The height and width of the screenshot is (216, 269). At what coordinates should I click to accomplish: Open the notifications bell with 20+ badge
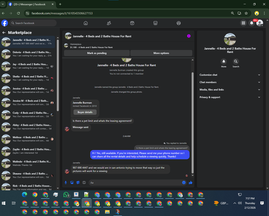[252, 23]
